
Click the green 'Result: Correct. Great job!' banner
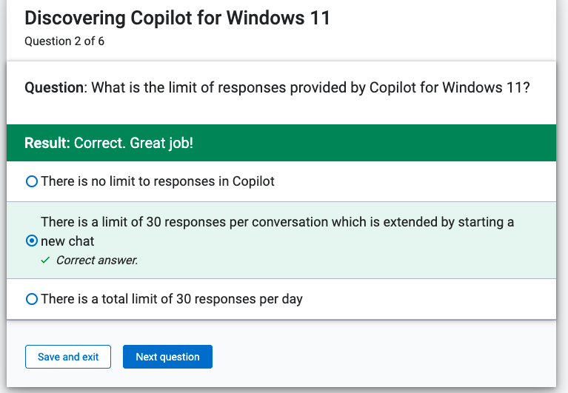281,143
